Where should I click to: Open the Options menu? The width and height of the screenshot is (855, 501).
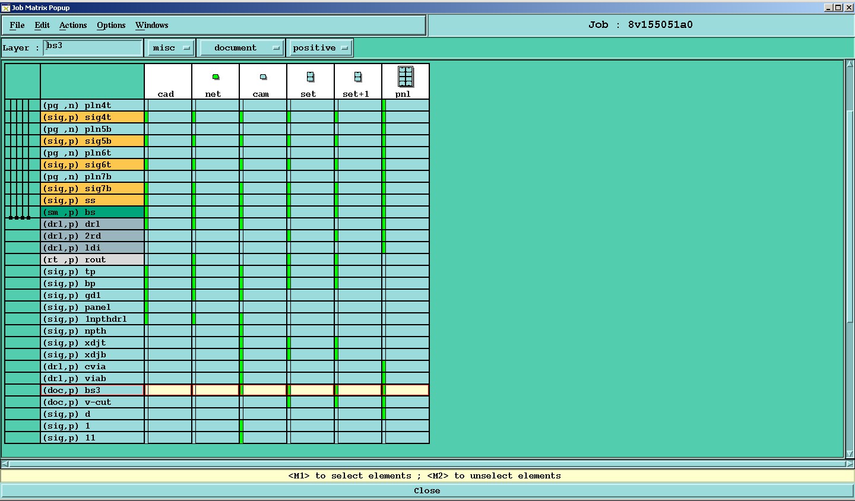click(111, 25)
